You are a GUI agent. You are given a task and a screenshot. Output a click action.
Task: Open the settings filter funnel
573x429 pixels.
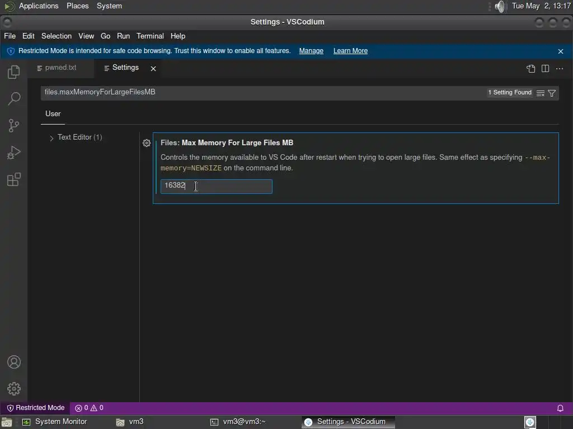click(552, 93)
